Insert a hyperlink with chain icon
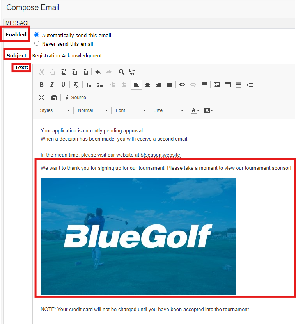This screenshot has height=324, width=296. pyautogui.click(x=182, y=85)
